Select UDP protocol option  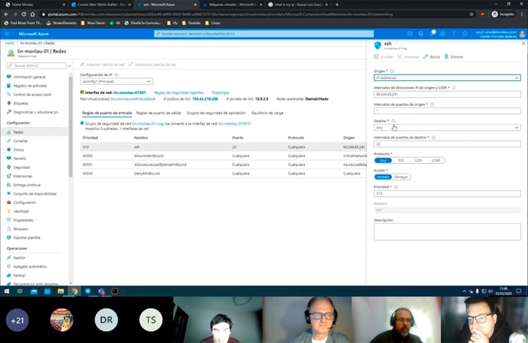tap(418, 160)
